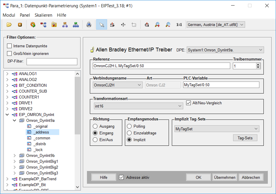The width and height of the screenshot is (276, 194).
Task: Select the Ein/Aus radio button
Action: coord(95,140)
